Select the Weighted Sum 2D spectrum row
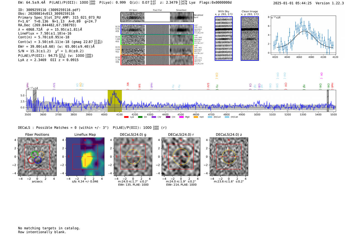The width and height of the screenshot is (362, 246). [157, 17]
